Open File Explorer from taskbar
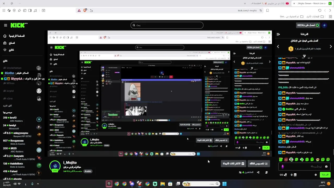Screen dimensions: 334x188 pos(163,184)
